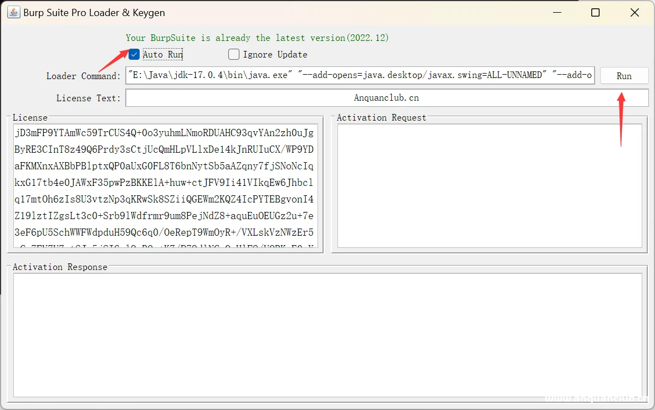
Task: Click the "License Text:" label
Action: pos(88,98)
